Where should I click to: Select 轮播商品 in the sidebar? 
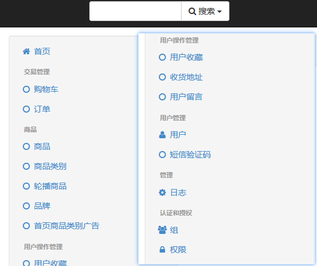tap(50, 186)
